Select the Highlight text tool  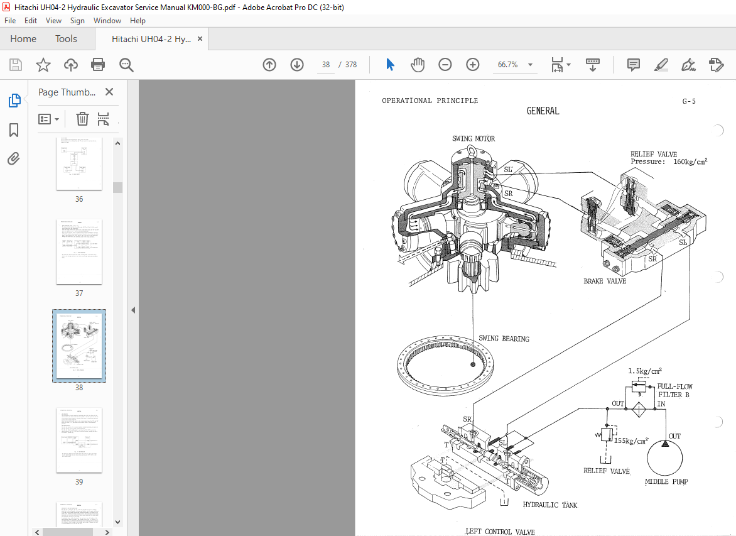coord(661,65)
